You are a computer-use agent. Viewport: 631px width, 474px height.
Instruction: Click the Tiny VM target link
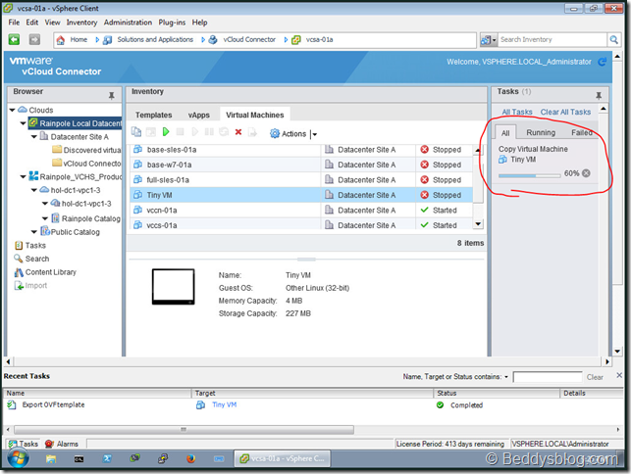click(224, 404)
